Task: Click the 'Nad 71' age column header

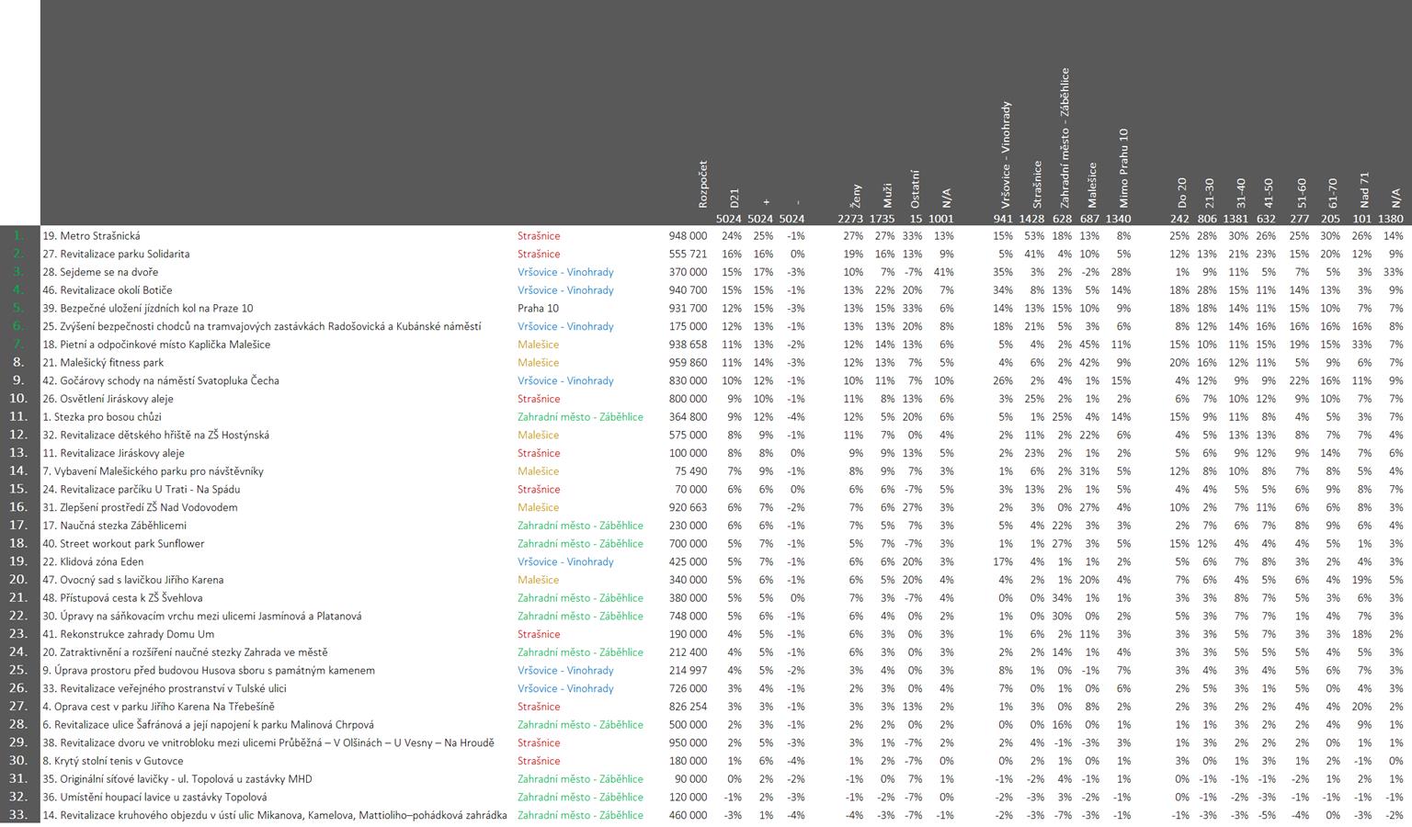Action: [1364, 189]
